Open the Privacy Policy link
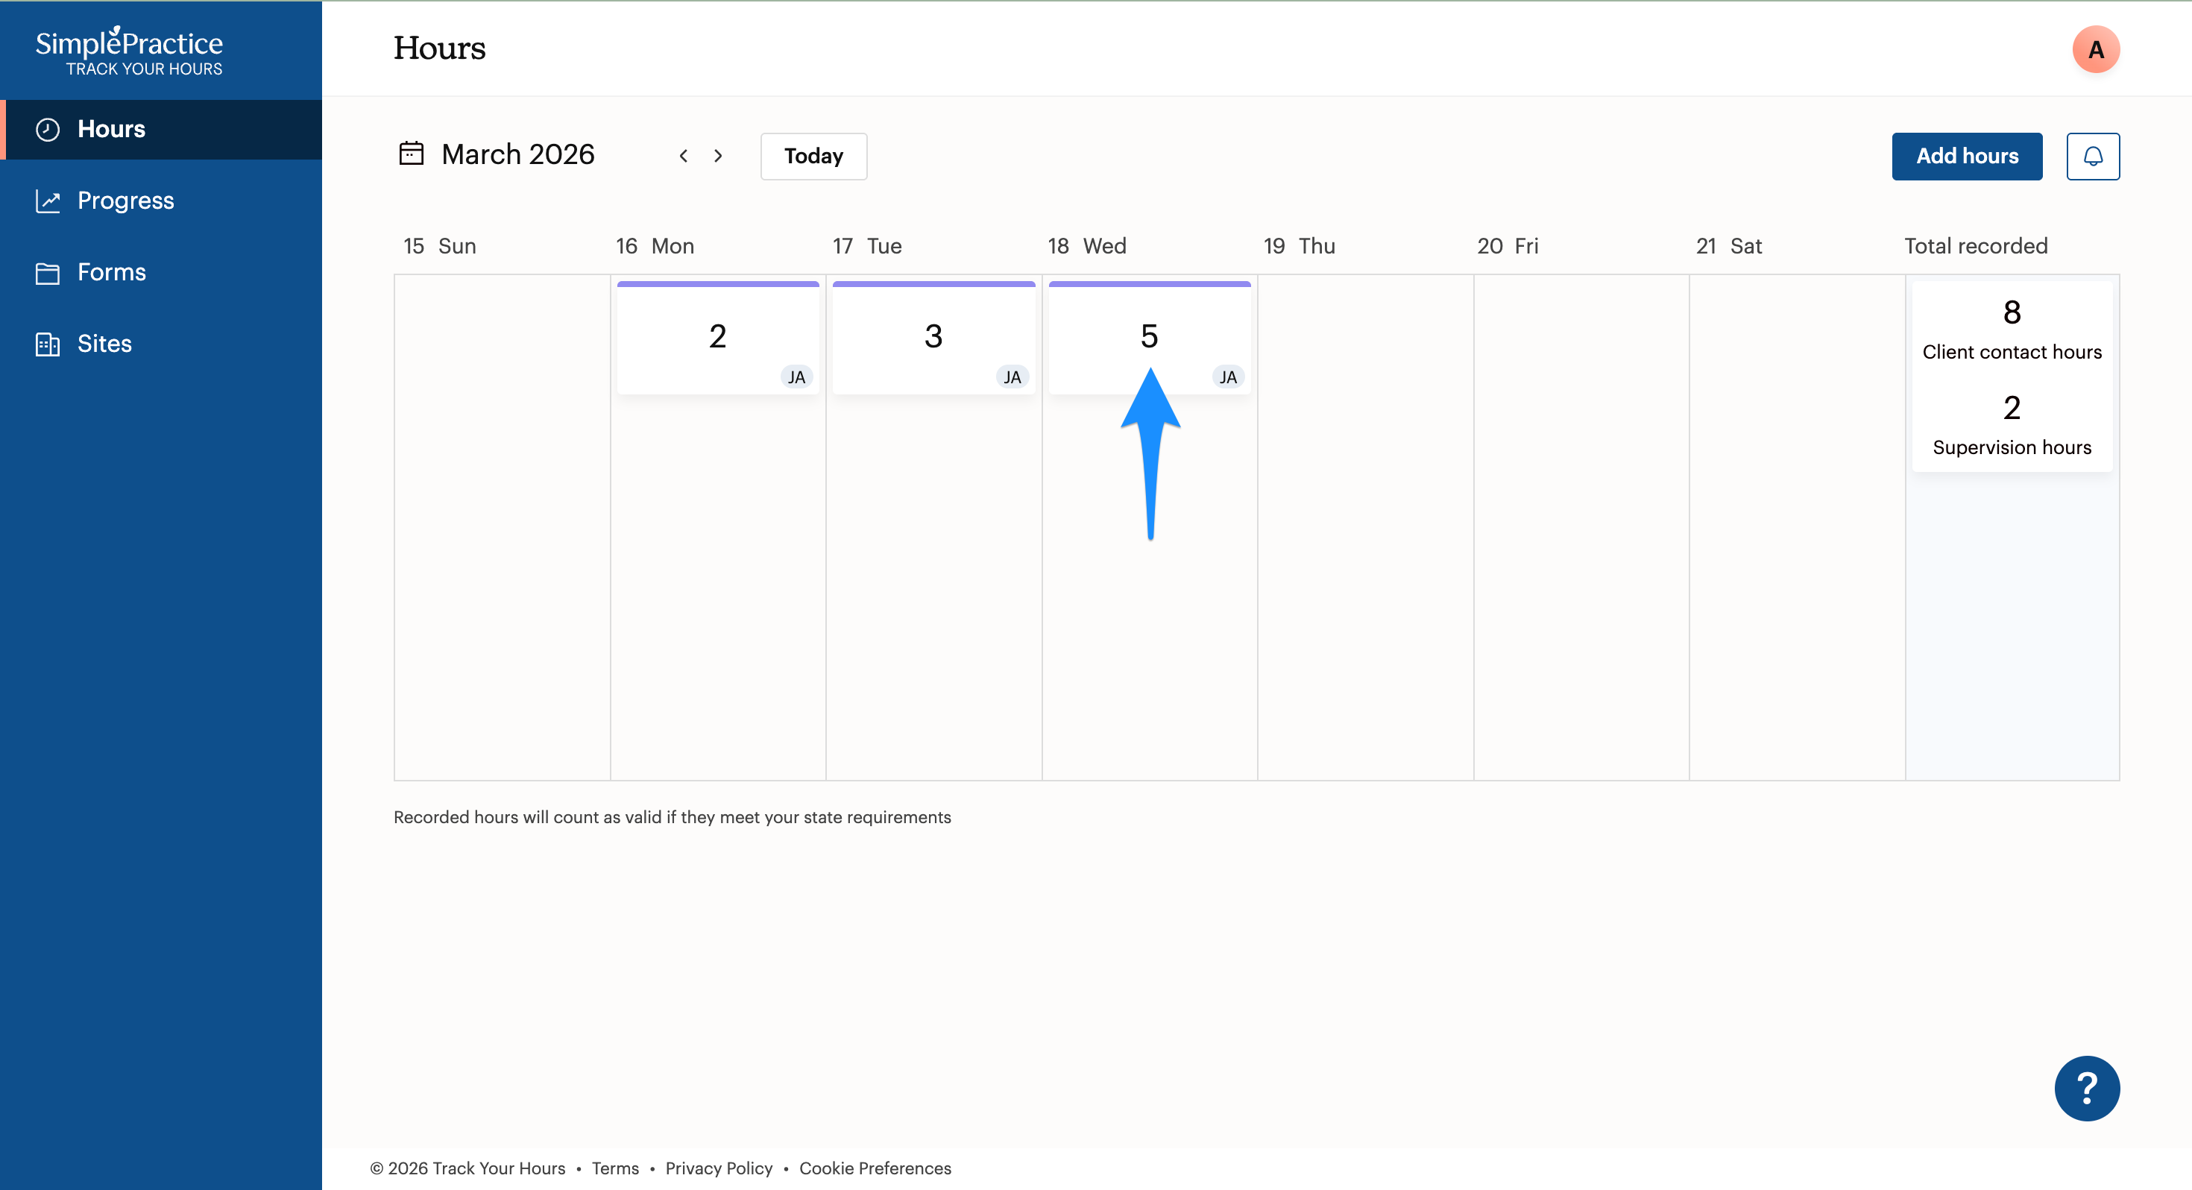This screenshot has width=2192, height=1190. pos(719,1168)
